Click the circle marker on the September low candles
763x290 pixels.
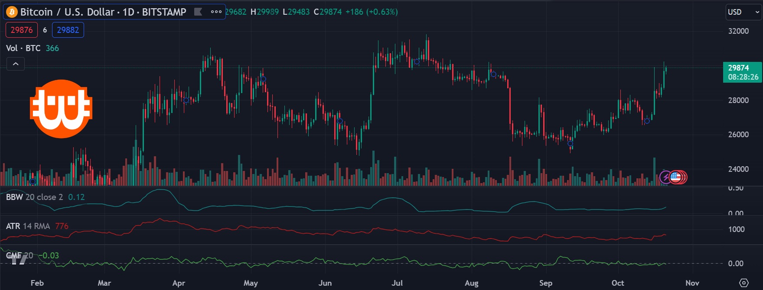click(570, 143)
